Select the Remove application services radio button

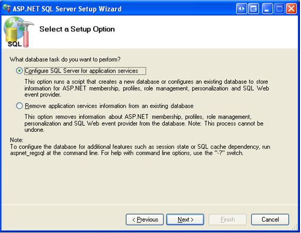tap(19, 106)
